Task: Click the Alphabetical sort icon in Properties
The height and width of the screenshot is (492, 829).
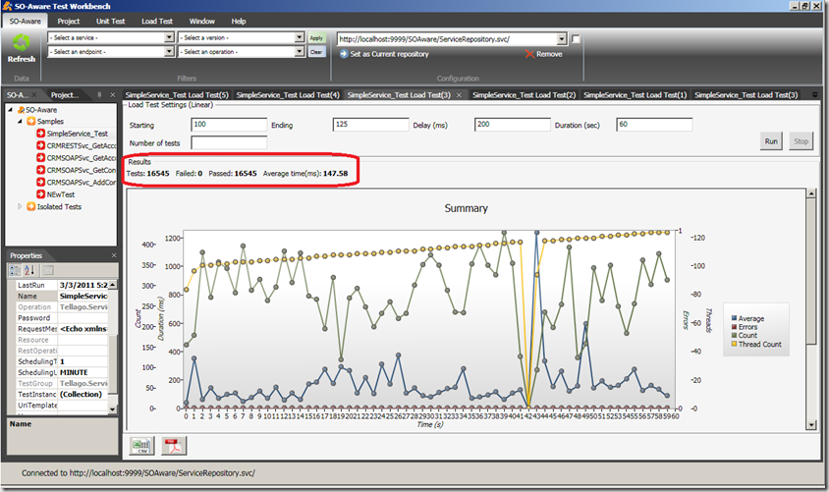Action: click(x=29, y=270)
